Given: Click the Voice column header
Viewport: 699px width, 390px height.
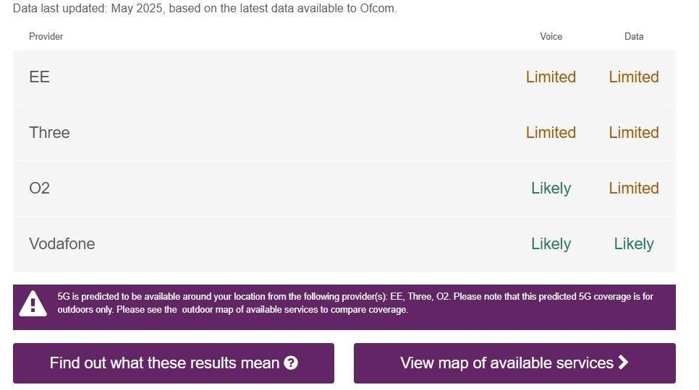Looking at the screenshot, I should 551,36.
